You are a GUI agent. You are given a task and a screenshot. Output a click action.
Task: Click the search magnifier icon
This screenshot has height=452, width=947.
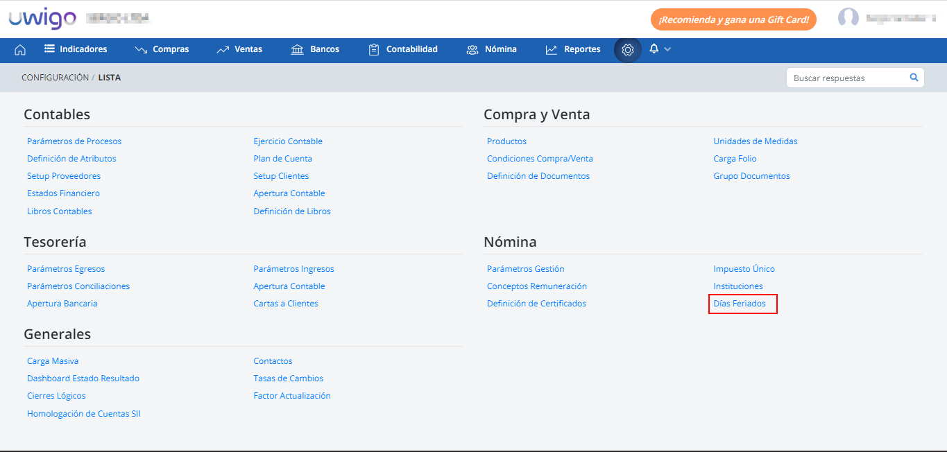pyautogui.click(x=914, y=78)
